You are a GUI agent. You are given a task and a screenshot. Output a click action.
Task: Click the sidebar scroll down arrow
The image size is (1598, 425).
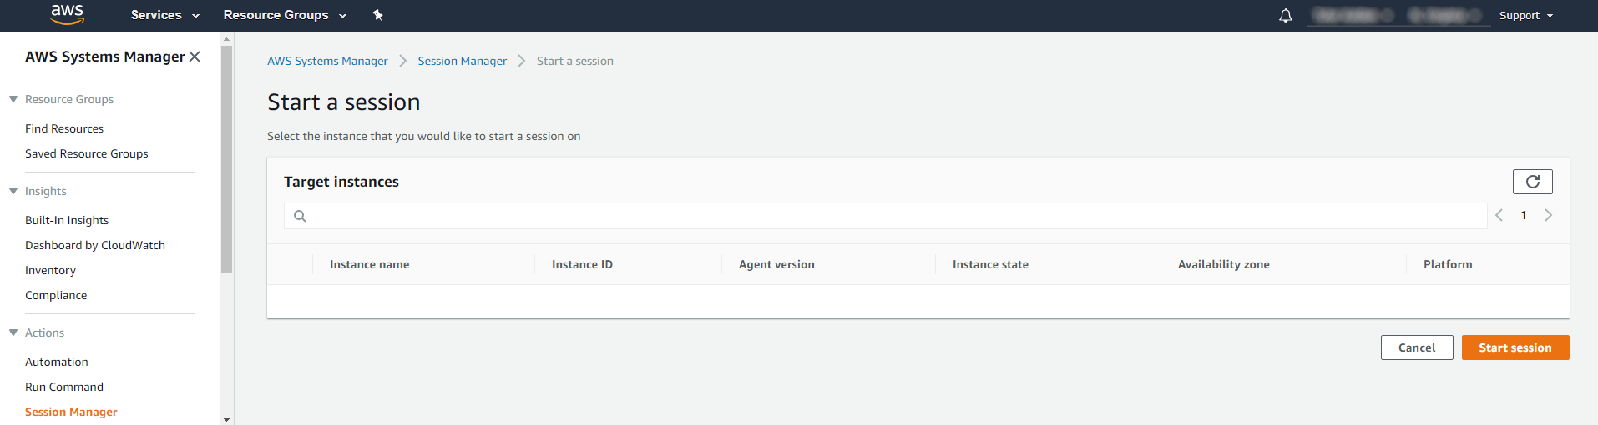[x=226, y=419]
